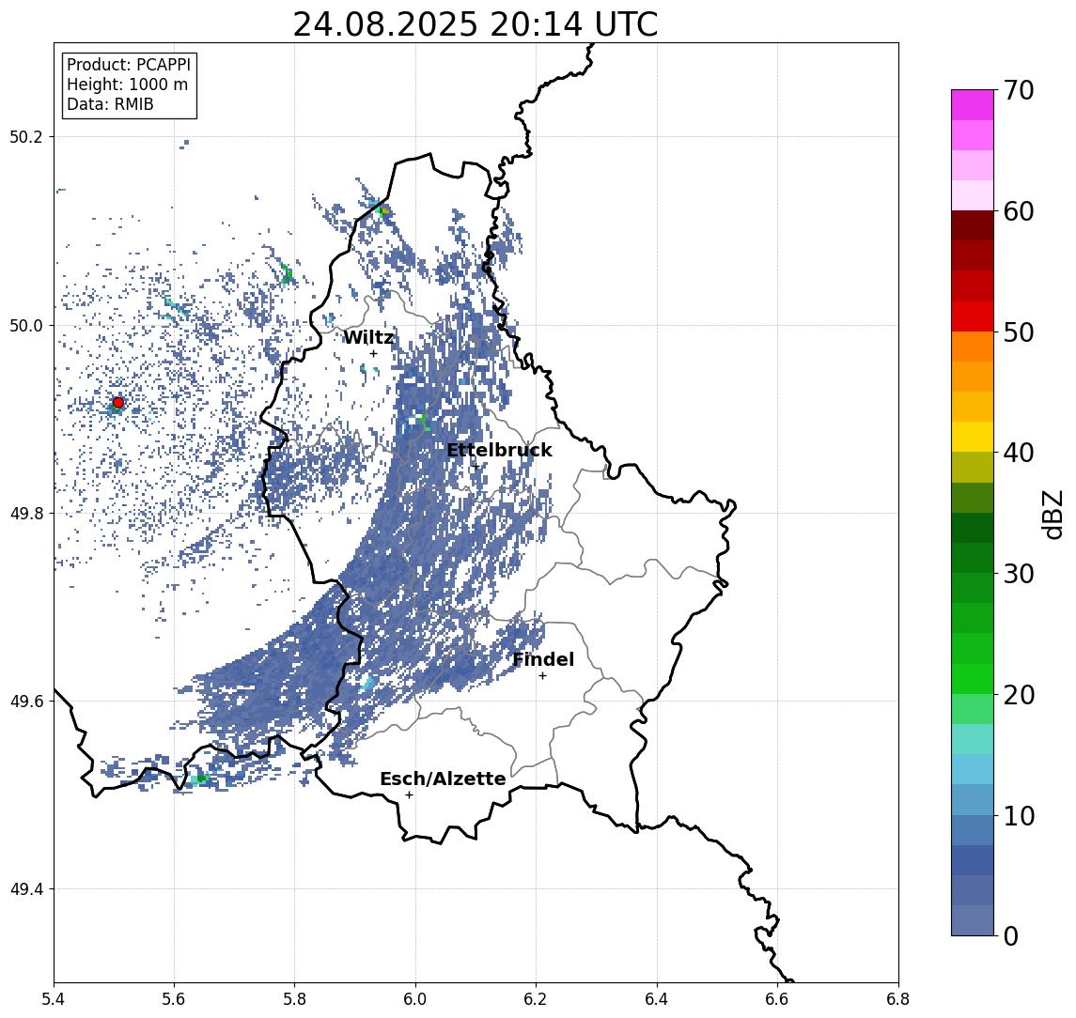Click the yellow 40 dBZ colorbar segment
1076x1018 pixels.
[973, 437]
